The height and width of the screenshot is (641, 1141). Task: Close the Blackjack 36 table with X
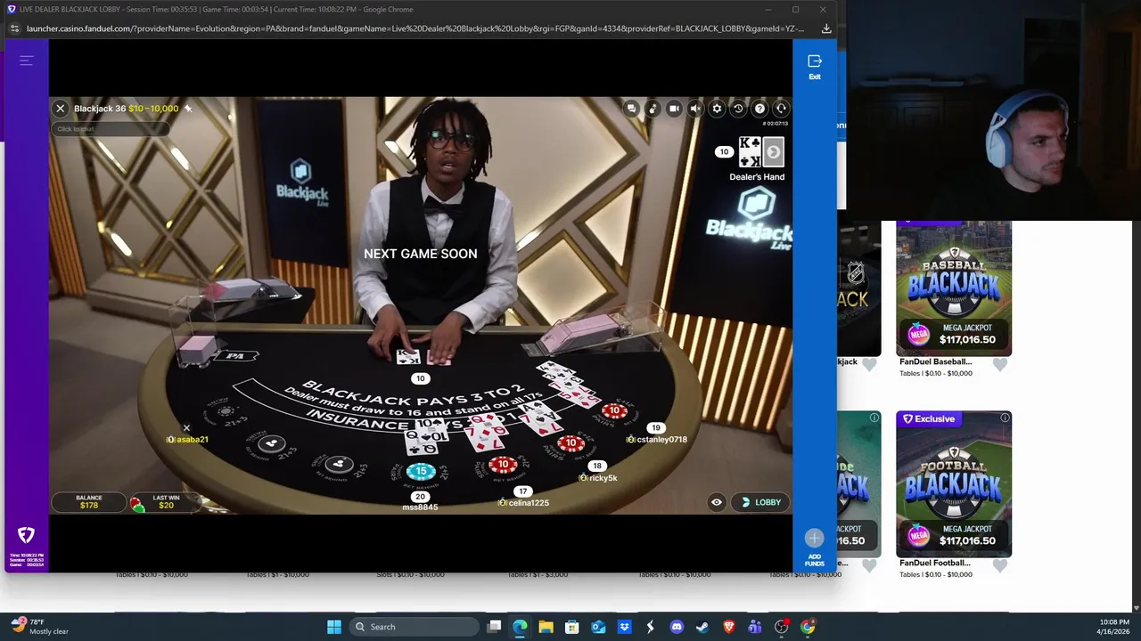tap(61, 109)
